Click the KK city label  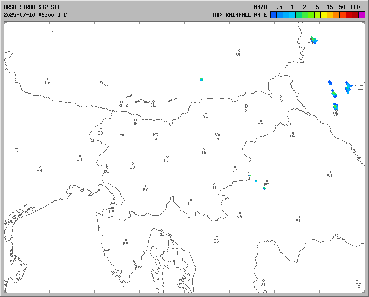[235, 171]
